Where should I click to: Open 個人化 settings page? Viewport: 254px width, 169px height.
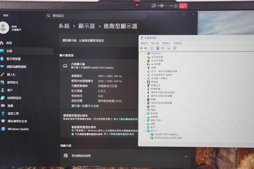[11, 74]
